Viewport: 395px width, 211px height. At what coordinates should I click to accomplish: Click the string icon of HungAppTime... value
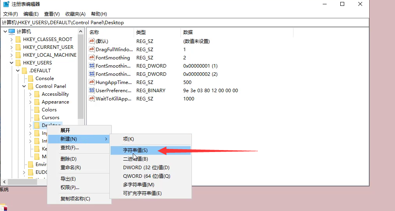click(x=92, y=82)
